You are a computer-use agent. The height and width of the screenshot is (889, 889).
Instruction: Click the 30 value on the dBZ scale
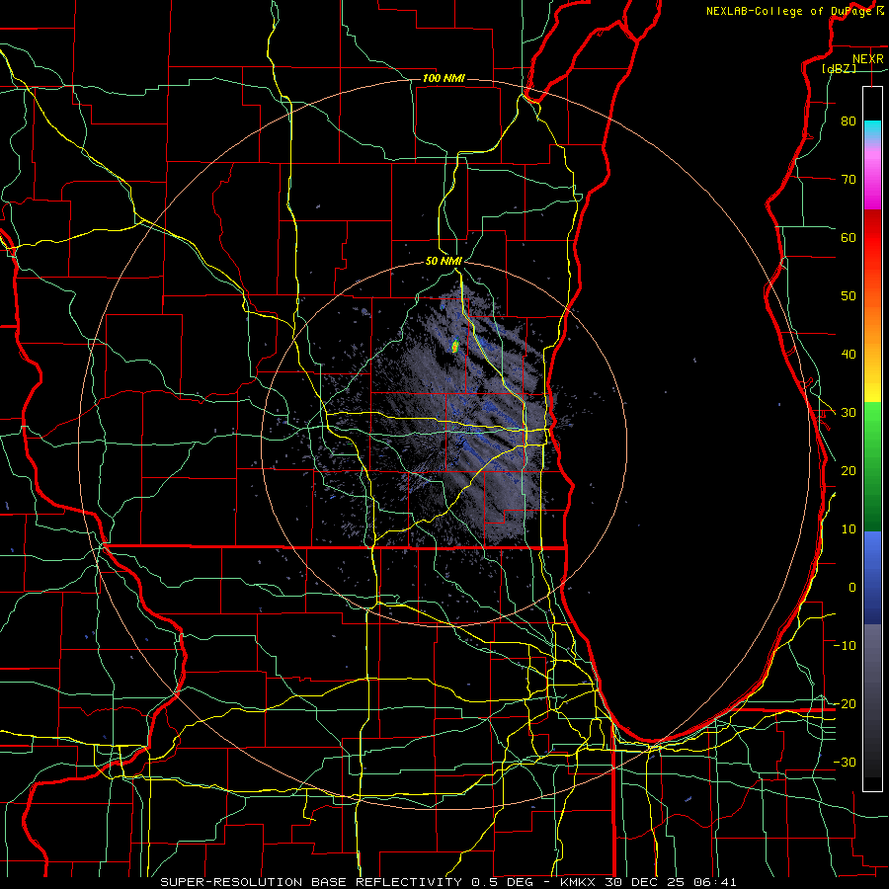pos(849,412)
